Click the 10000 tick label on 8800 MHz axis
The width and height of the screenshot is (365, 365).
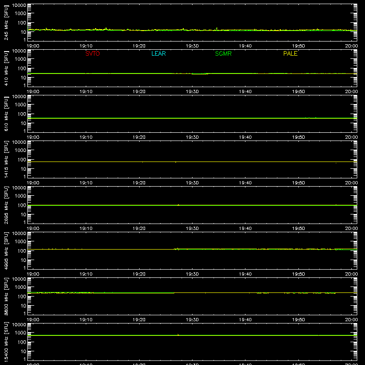click(19, 279)
